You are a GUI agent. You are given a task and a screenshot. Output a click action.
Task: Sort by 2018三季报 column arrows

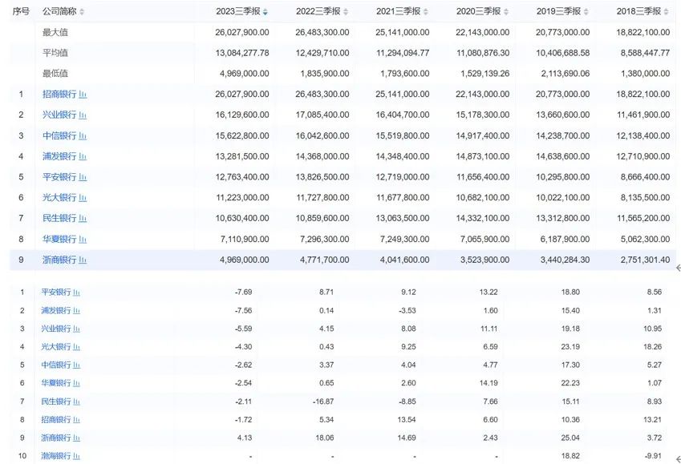[667, 12]
